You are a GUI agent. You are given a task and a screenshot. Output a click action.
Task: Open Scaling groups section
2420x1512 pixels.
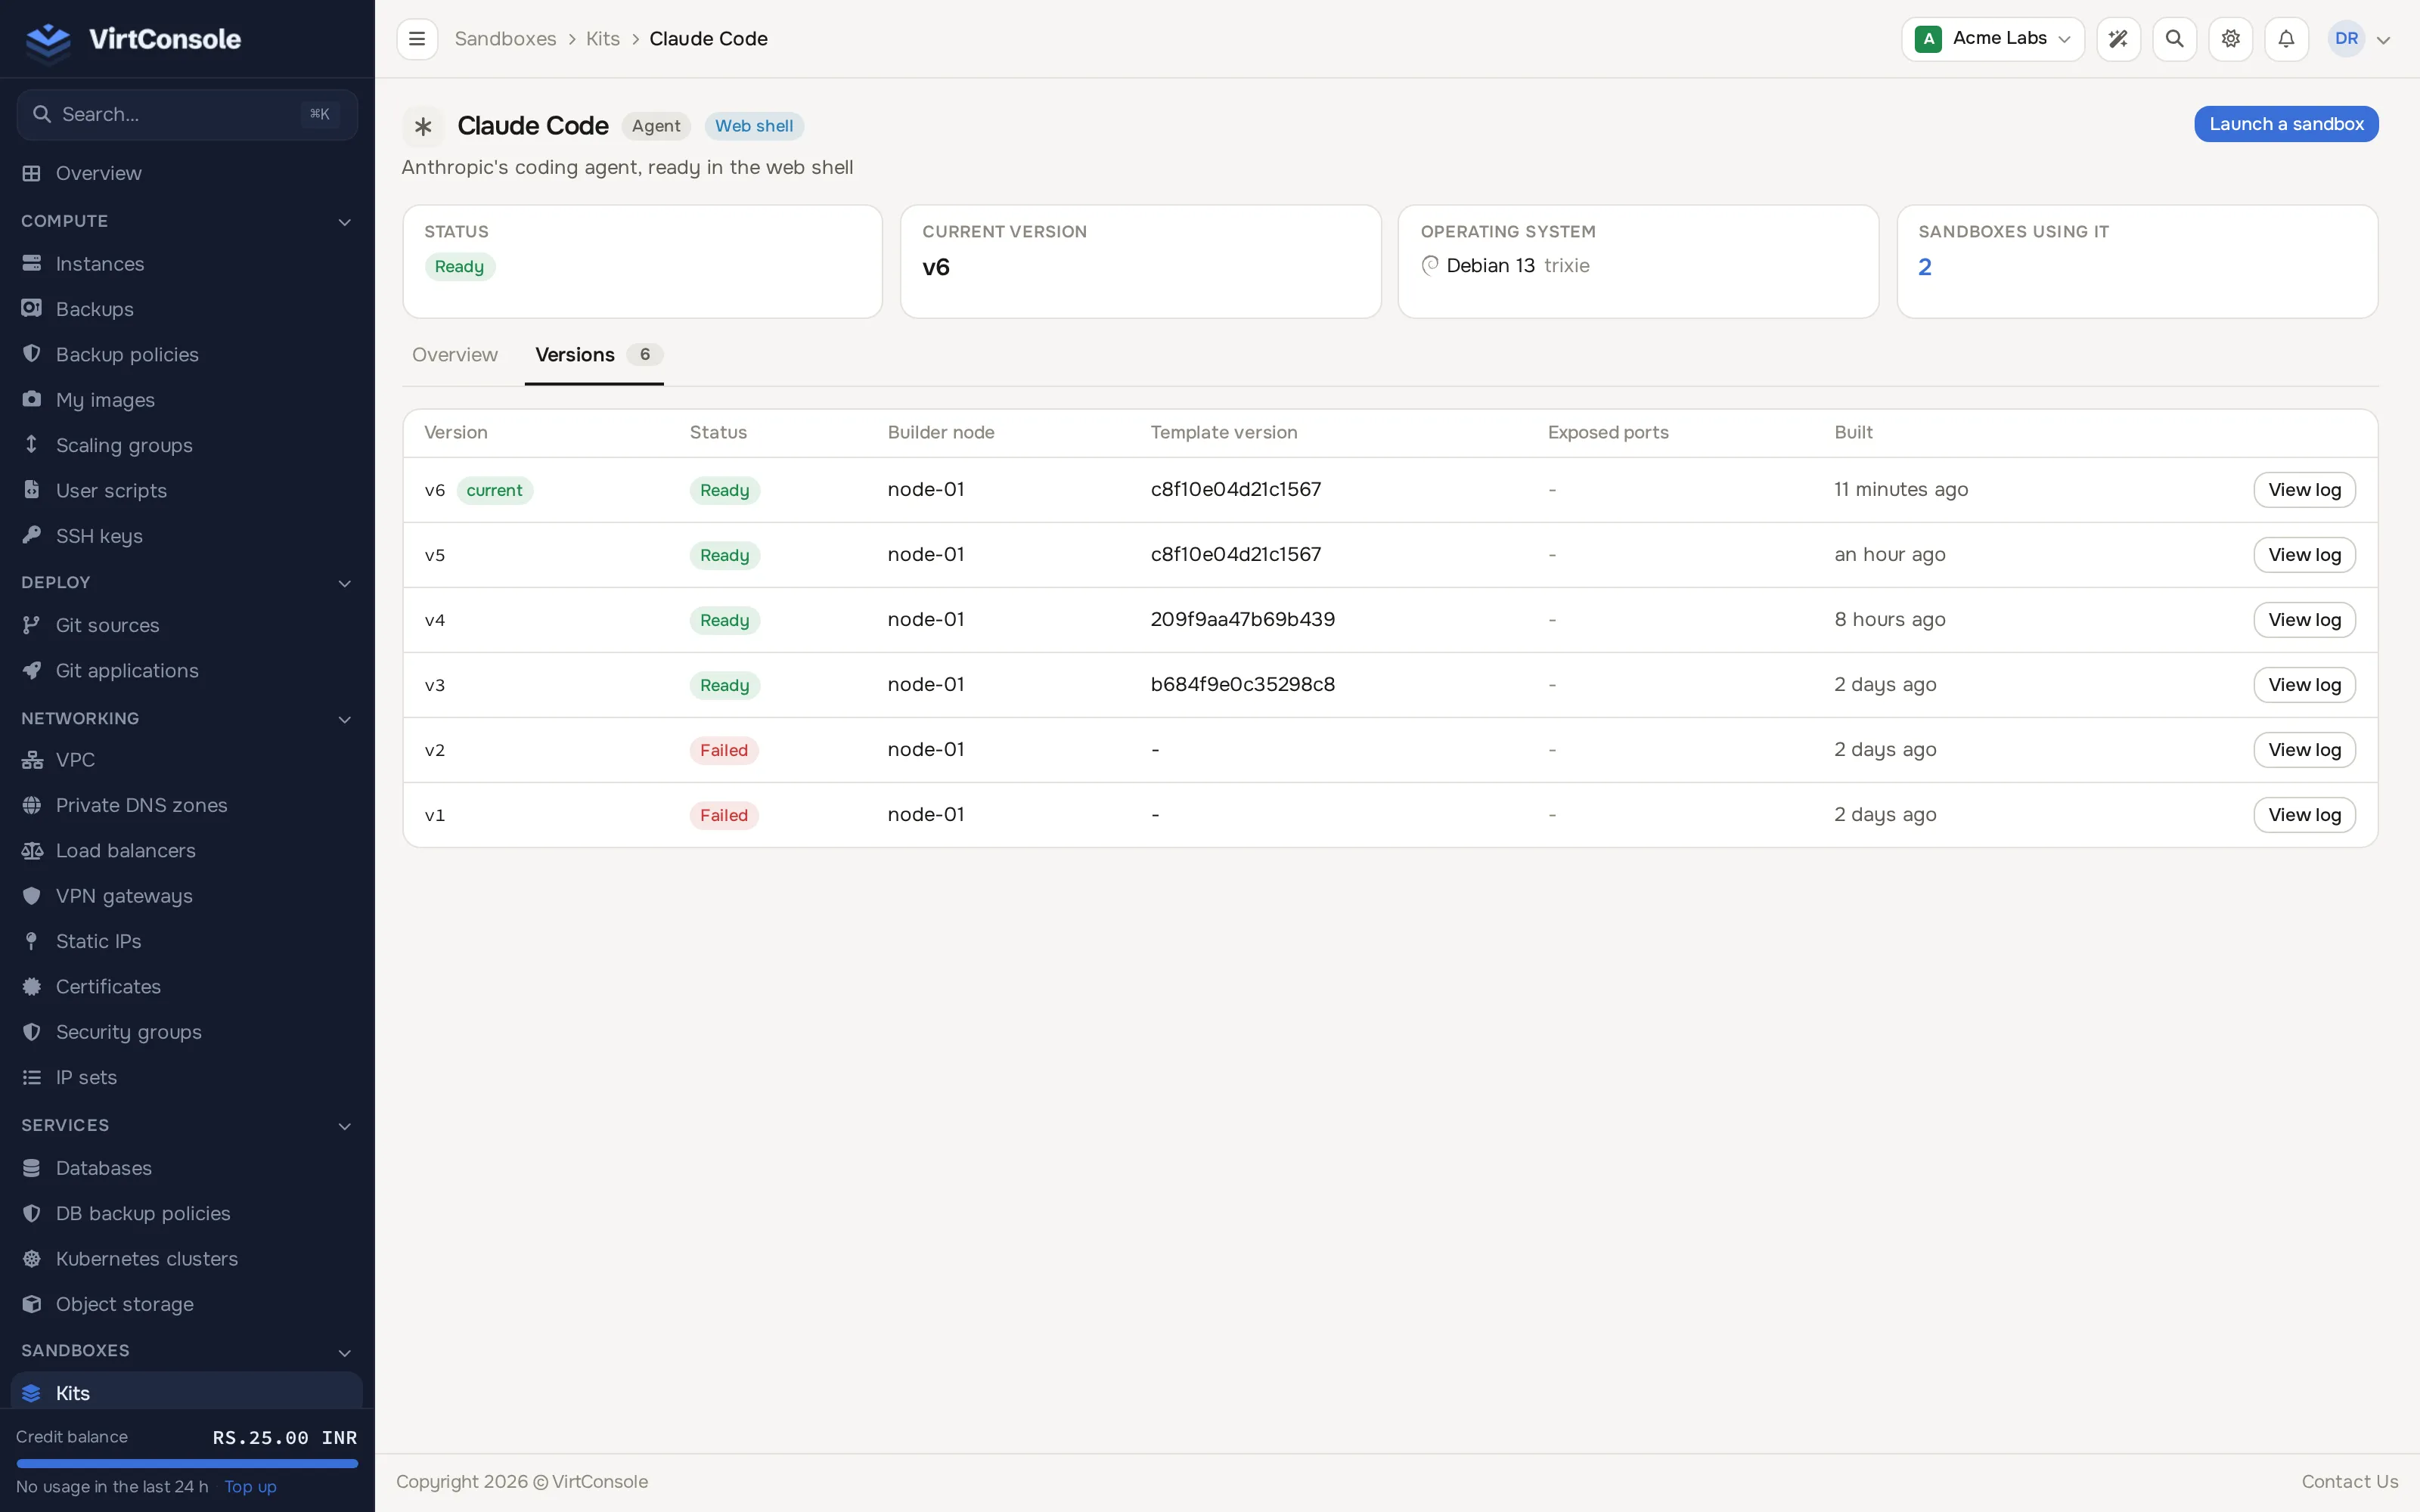pyautogui.click(x=187, y=445)
